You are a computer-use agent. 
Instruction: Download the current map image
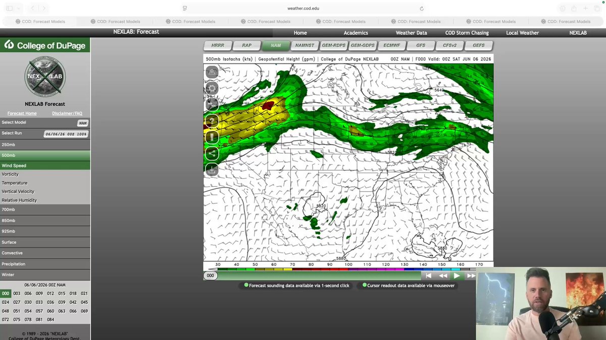(212, 170)
